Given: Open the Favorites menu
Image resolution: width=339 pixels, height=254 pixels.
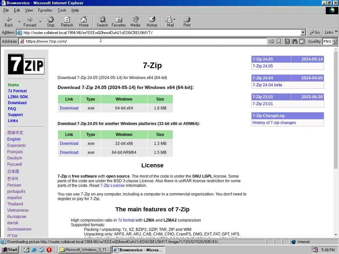Looking at the screenshot, I should point(45,10).
